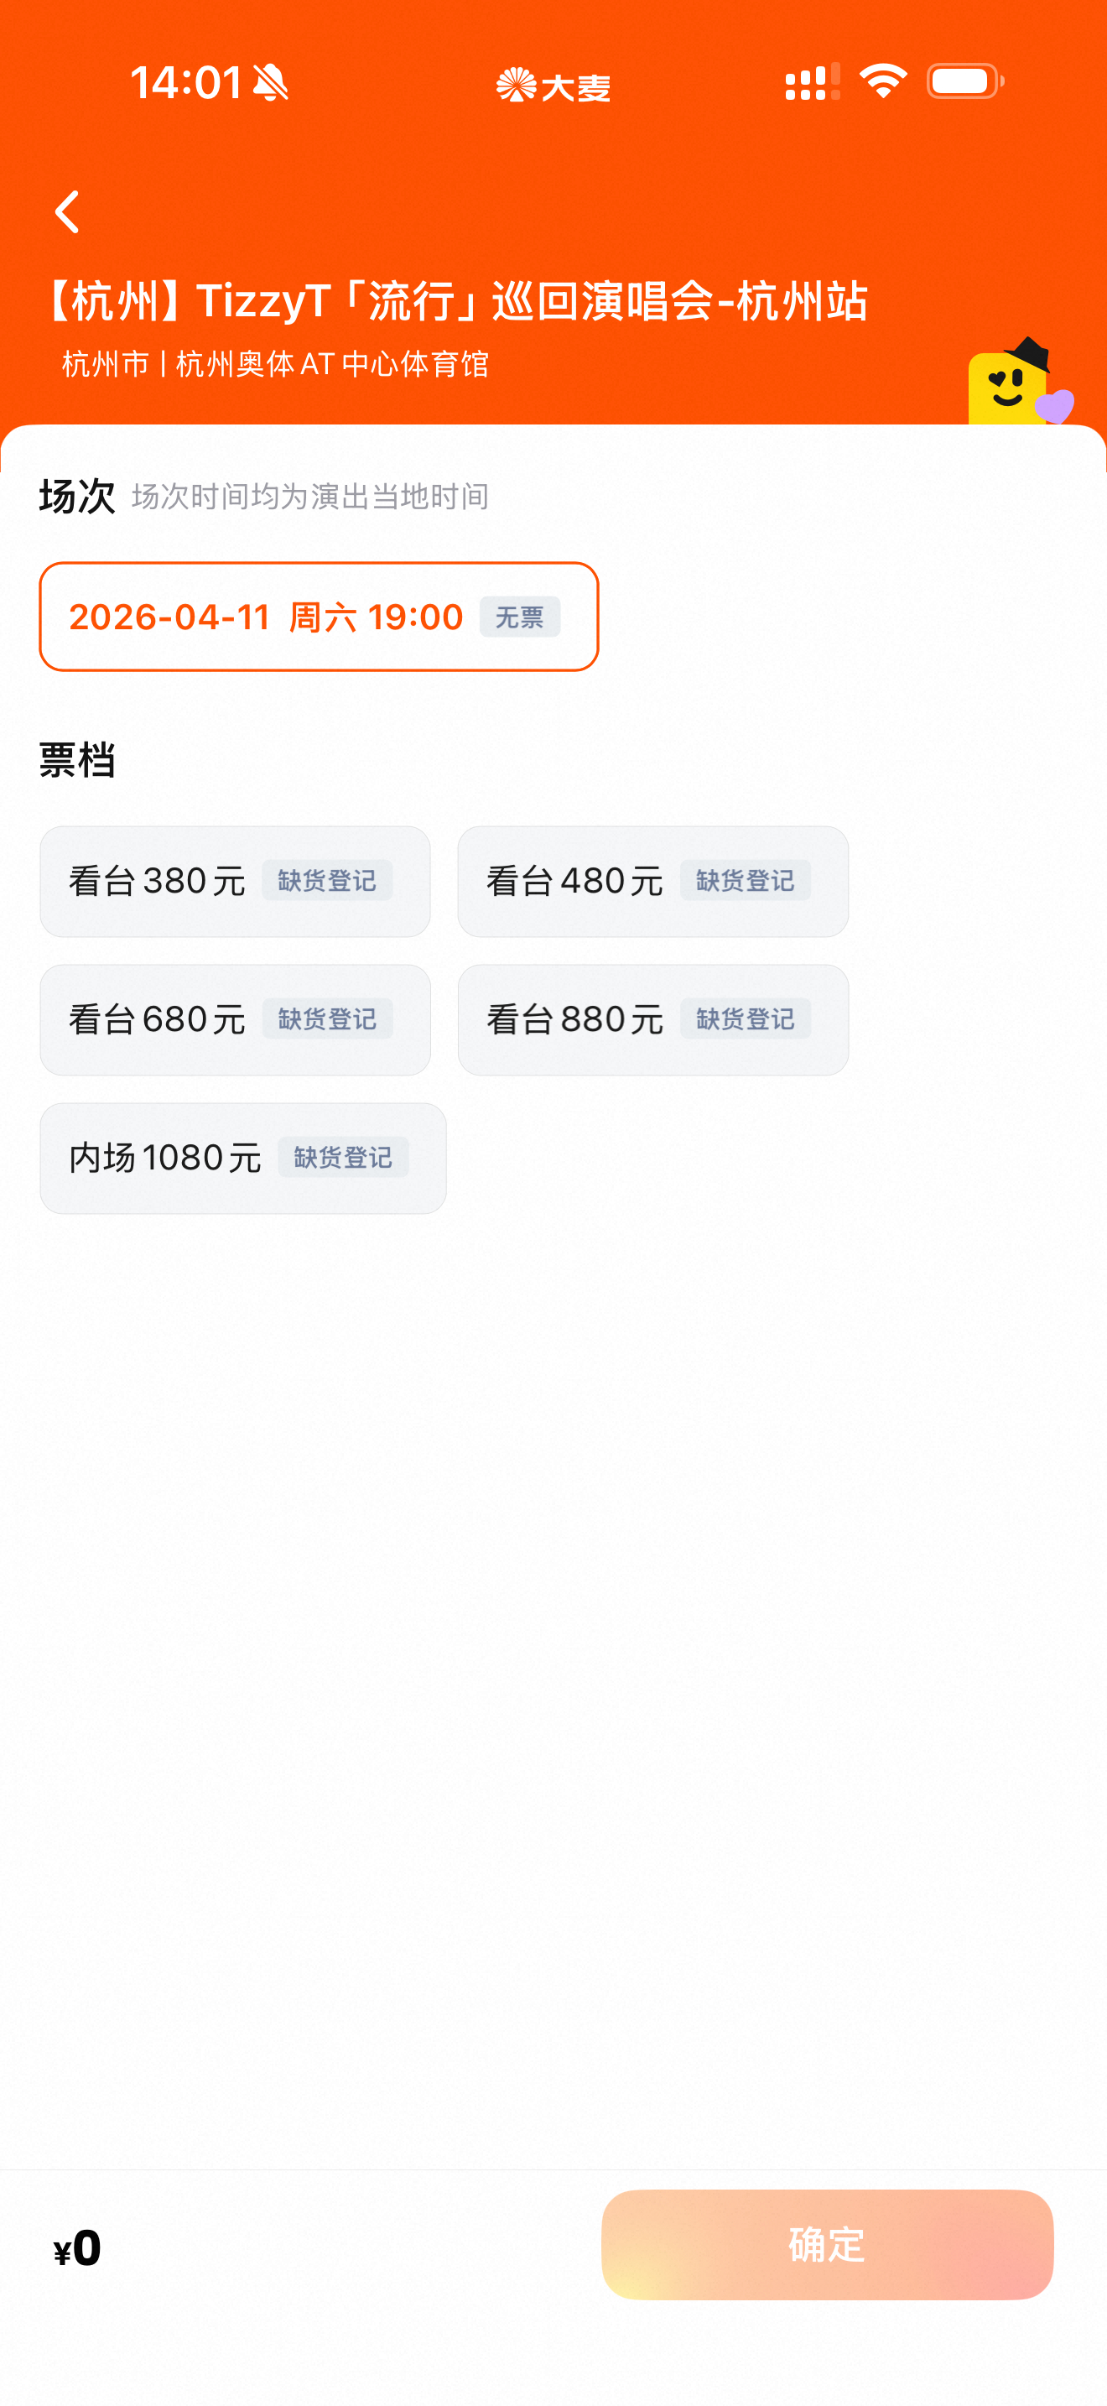Tap the Damai logo in status bar
Viewport: 1107px width, 2406px height.
(553, 86)
